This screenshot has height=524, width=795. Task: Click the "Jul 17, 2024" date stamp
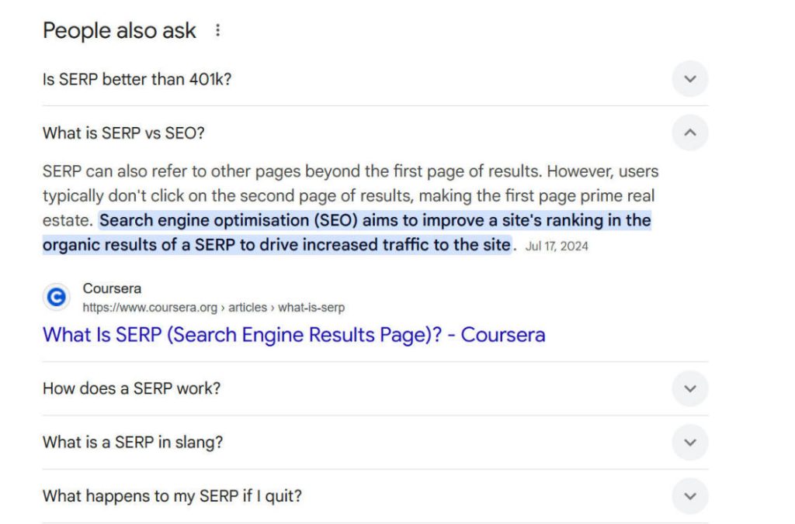pos(557,246)
